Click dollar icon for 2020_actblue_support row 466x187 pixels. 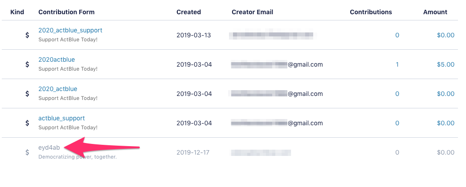click(x=27, y=35)
